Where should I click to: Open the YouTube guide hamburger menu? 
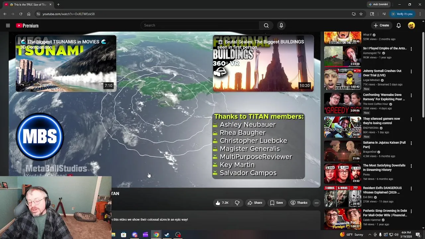point(8,26)
